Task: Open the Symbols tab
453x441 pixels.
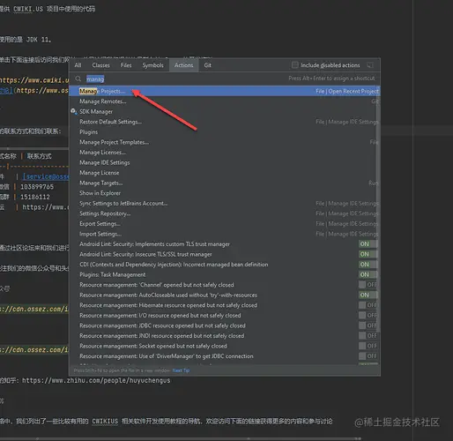Action: [152, 65]
